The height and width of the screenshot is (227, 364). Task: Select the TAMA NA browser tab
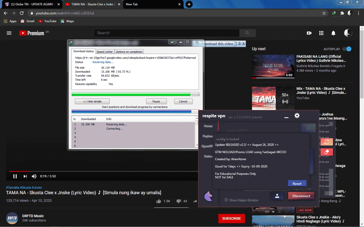coord(93,4)
